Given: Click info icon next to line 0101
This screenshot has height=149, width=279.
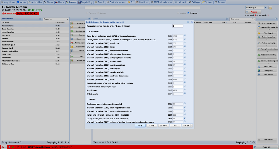Looking at the screenshot, I should click(x=184, y=36).
